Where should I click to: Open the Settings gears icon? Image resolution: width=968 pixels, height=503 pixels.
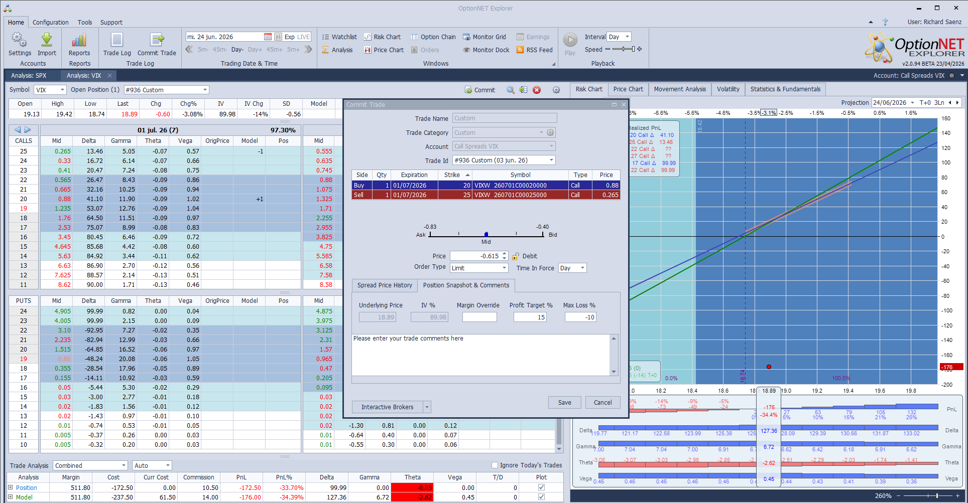[x=20, y=40]
